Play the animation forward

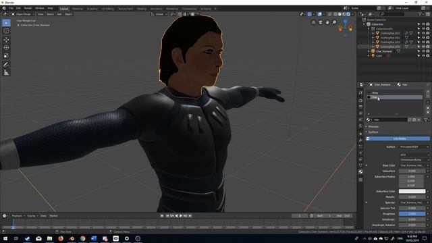coord(181,216)
